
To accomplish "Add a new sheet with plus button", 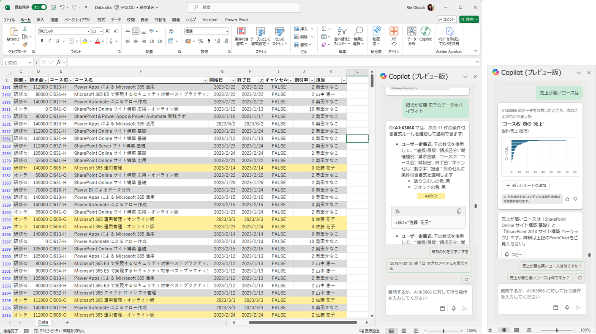I will tap(67, 323).
